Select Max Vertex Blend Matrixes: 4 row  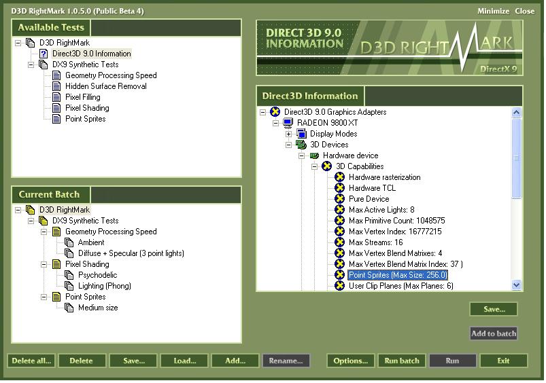click(x=395, y=253)
